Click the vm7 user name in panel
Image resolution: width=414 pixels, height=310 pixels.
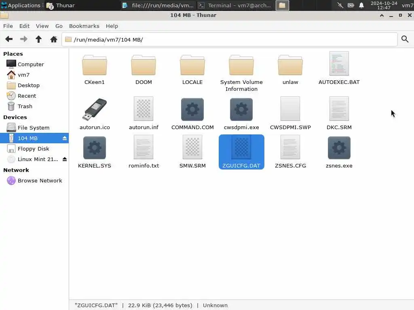(x=408, y=5)
